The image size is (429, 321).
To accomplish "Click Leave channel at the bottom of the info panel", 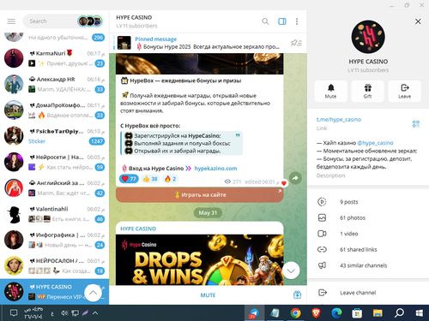I will [x=368, y=293].
